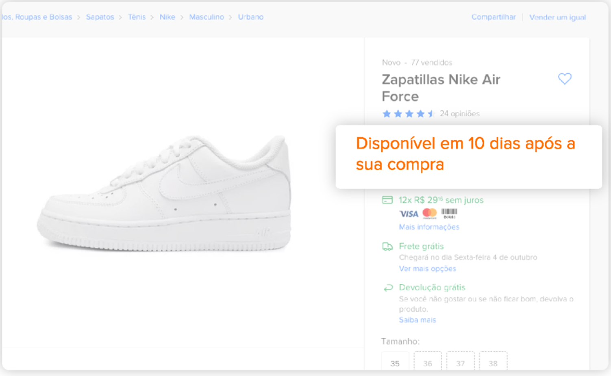
Task: Open the 24 opiniões reviews link
Action: [x=460, y=114]
